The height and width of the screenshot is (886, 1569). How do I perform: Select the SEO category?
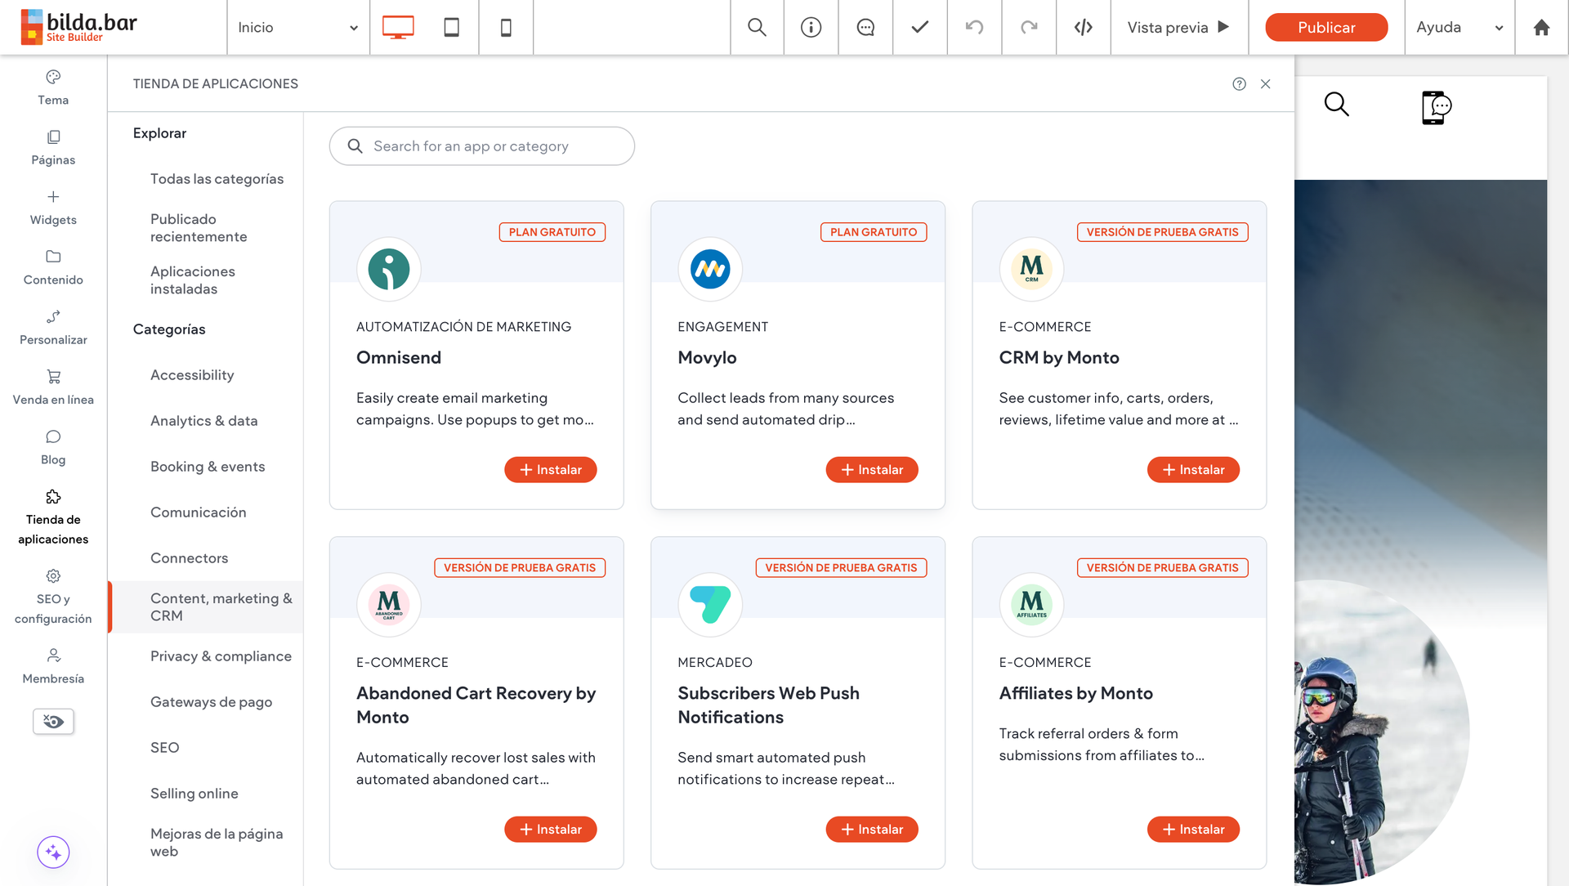point(164,747)
